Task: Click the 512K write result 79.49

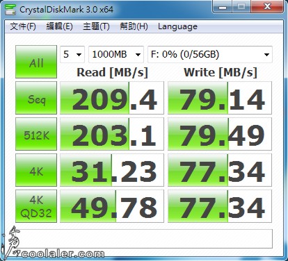Action: click(x=220, y=134)
